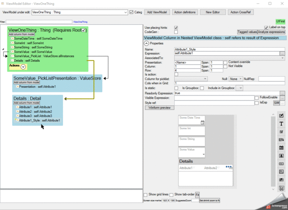The image size is (288, 210).
Task: Click the New Editor button
Action: 213,12
